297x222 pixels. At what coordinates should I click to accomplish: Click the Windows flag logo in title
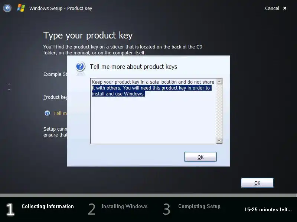(21, 8)
